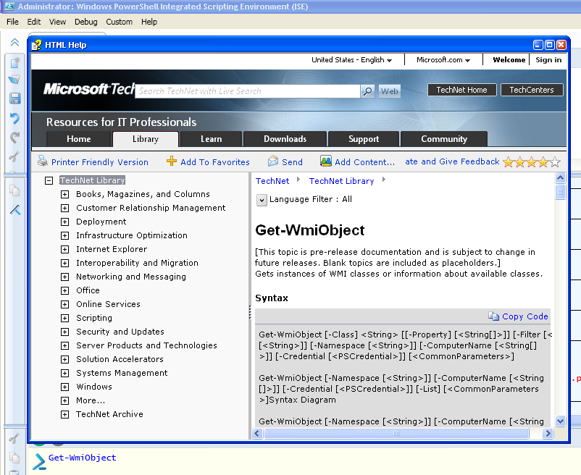
Task: Click the Get-WmiObject text in command pane
Action: tap(83, 458)
